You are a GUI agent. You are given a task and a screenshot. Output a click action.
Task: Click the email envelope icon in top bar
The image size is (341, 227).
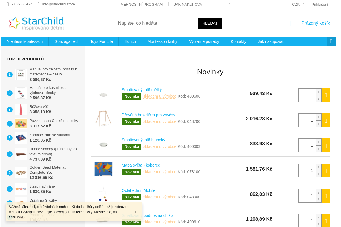[x=39, y=4]
